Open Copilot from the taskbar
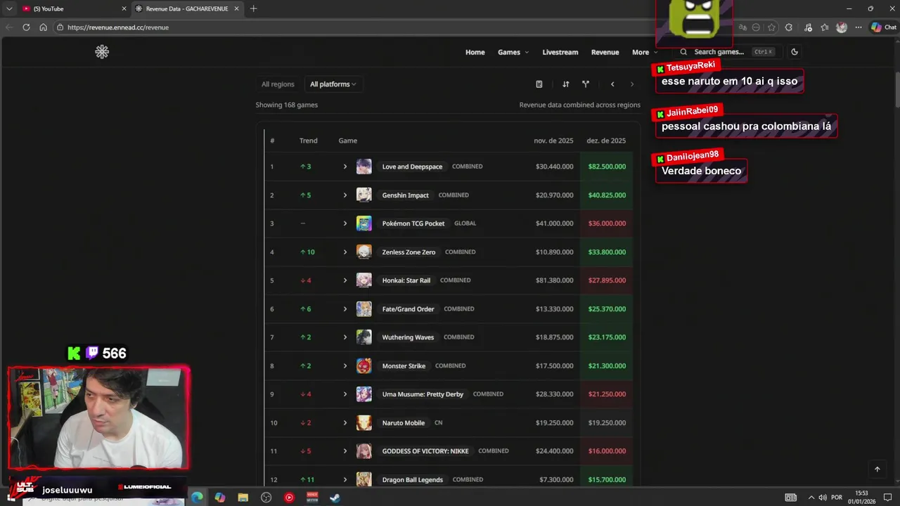The height and width of the screenshot is (506, 900). point(220,498)
